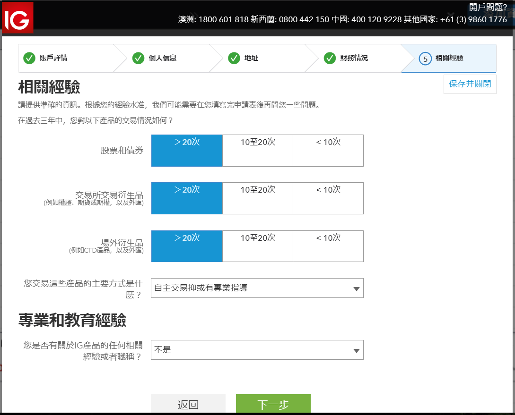Screen dimensions: 515x415
Task: Select <10次 for 交易所交易衍生品
Action: (x=328, y=198)
